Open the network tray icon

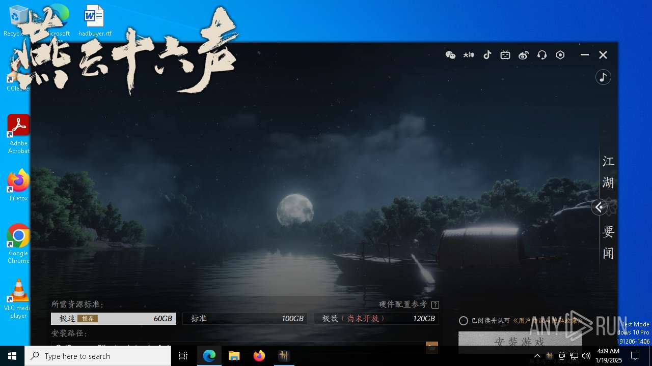tap(574, 356)
